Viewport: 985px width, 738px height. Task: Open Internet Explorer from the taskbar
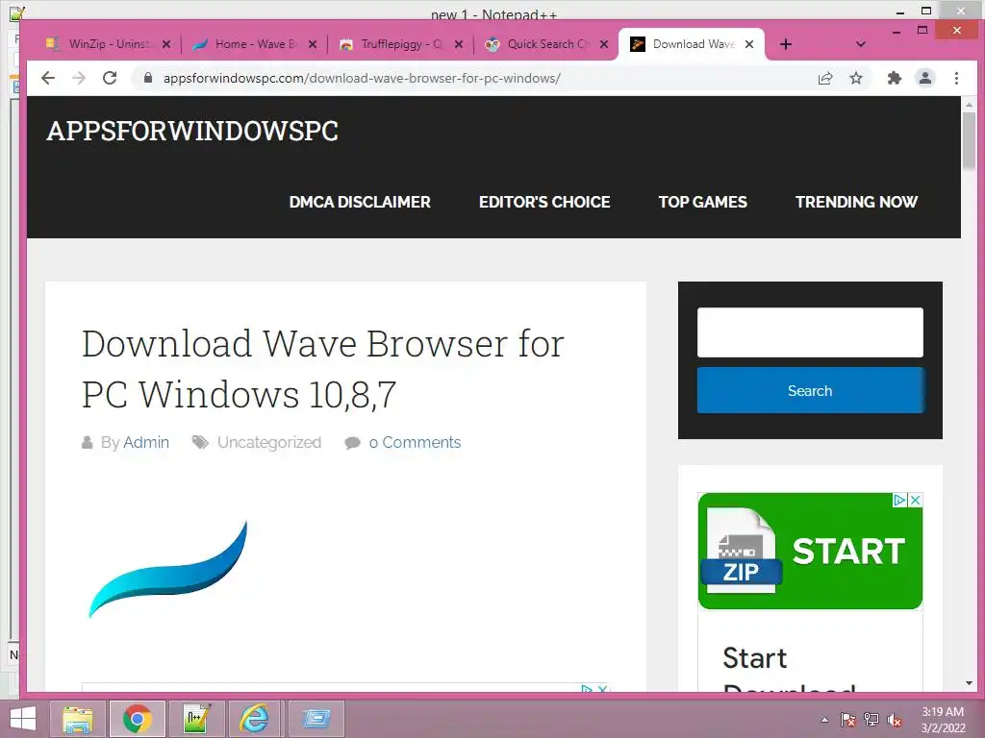point(255,719)
